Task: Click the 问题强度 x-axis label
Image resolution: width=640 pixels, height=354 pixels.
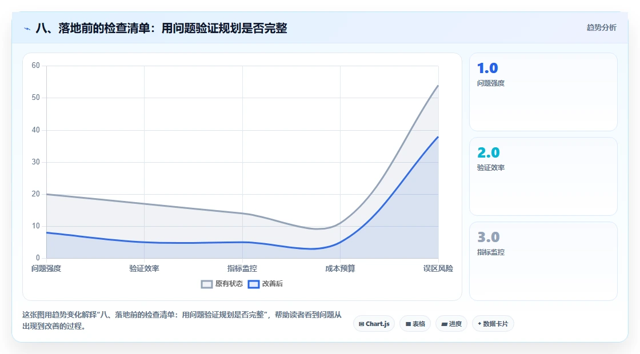Action: coord(46,268)
